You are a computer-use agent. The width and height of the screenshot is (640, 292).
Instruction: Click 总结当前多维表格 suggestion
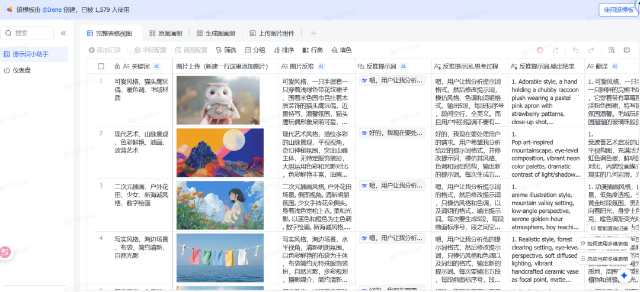pyautogui.click(x=604, y=259)
